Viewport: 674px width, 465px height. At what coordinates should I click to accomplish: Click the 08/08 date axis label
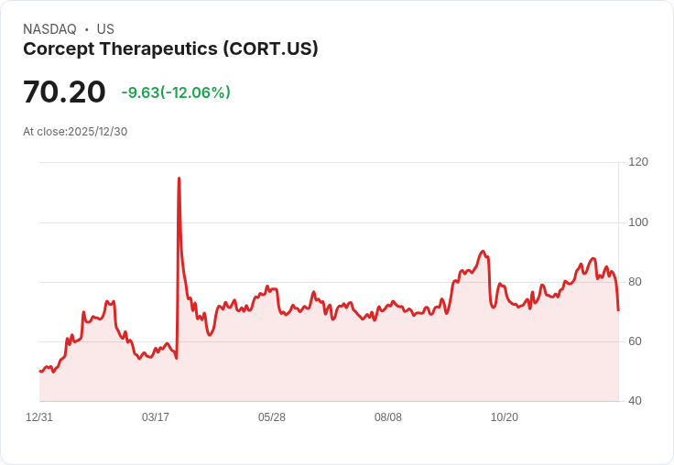click(x=388, y=417)
